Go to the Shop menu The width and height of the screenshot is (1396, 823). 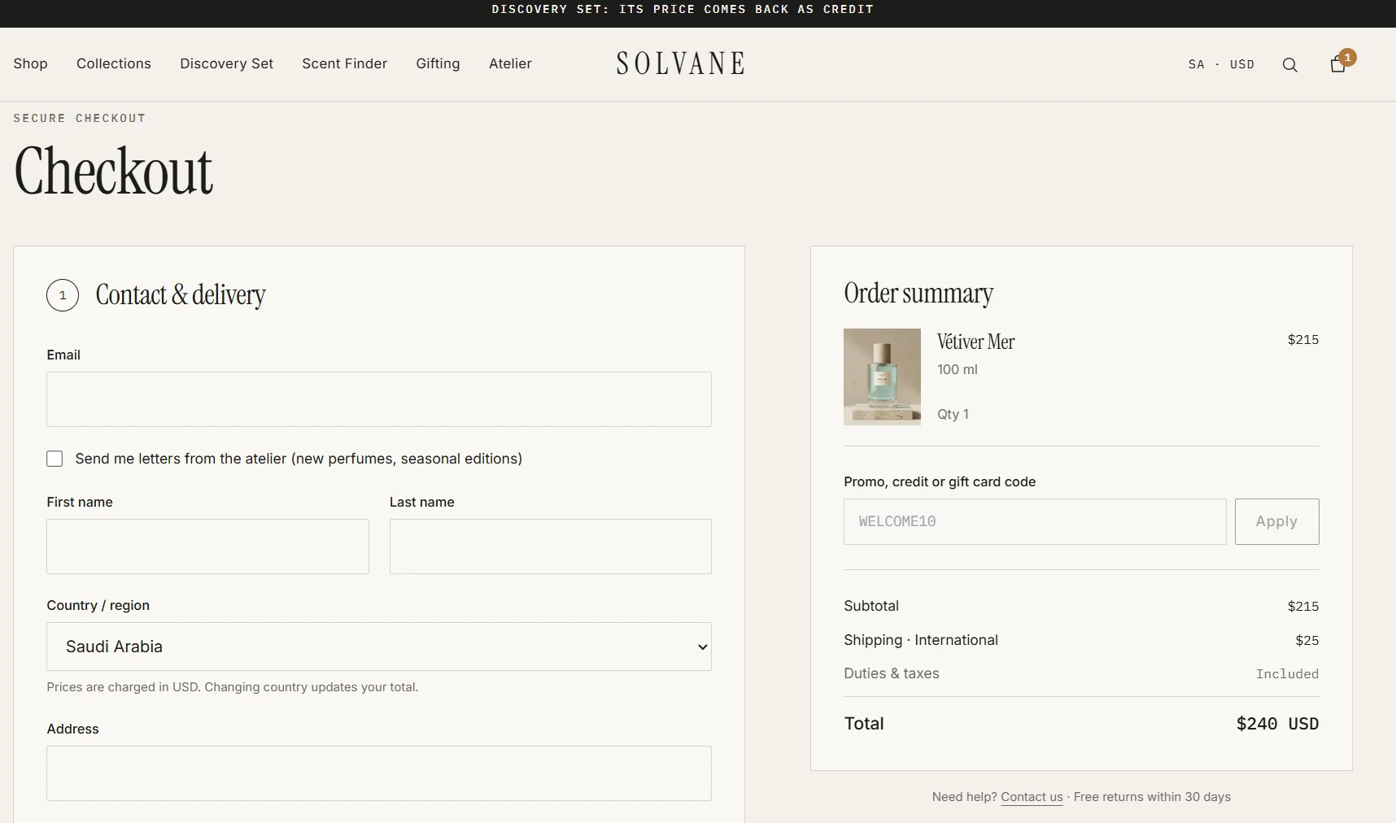(30, 63)
